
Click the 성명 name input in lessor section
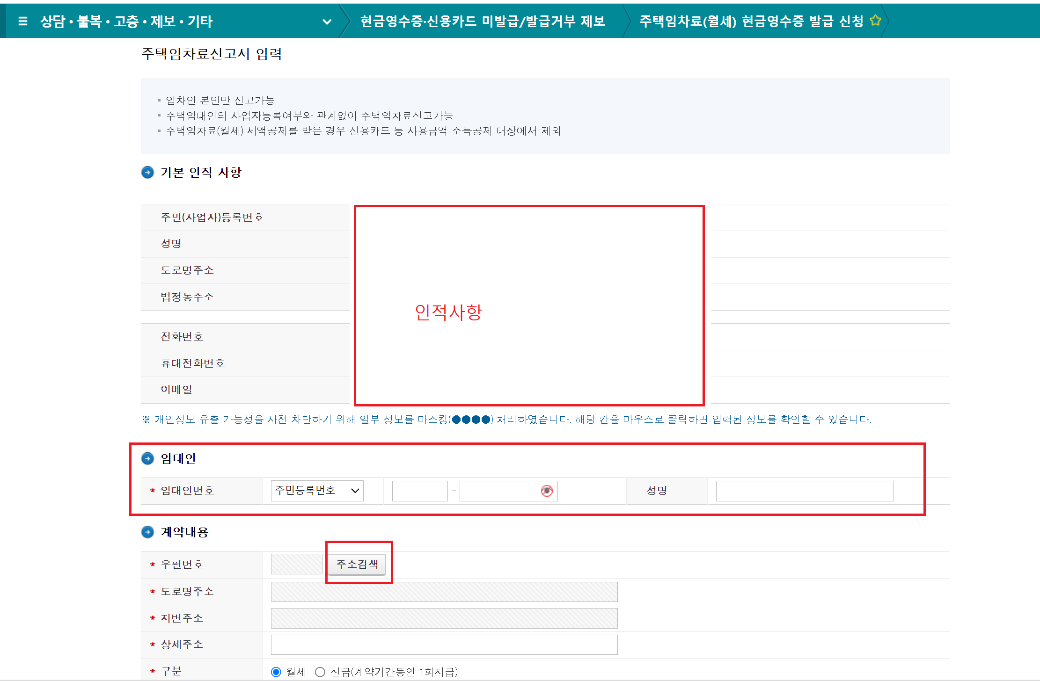(804, 491)
